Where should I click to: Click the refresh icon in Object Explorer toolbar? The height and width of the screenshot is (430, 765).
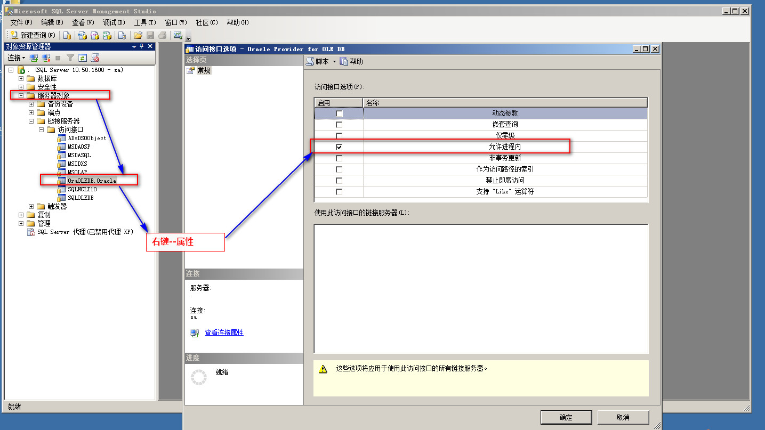pos(83,58)
